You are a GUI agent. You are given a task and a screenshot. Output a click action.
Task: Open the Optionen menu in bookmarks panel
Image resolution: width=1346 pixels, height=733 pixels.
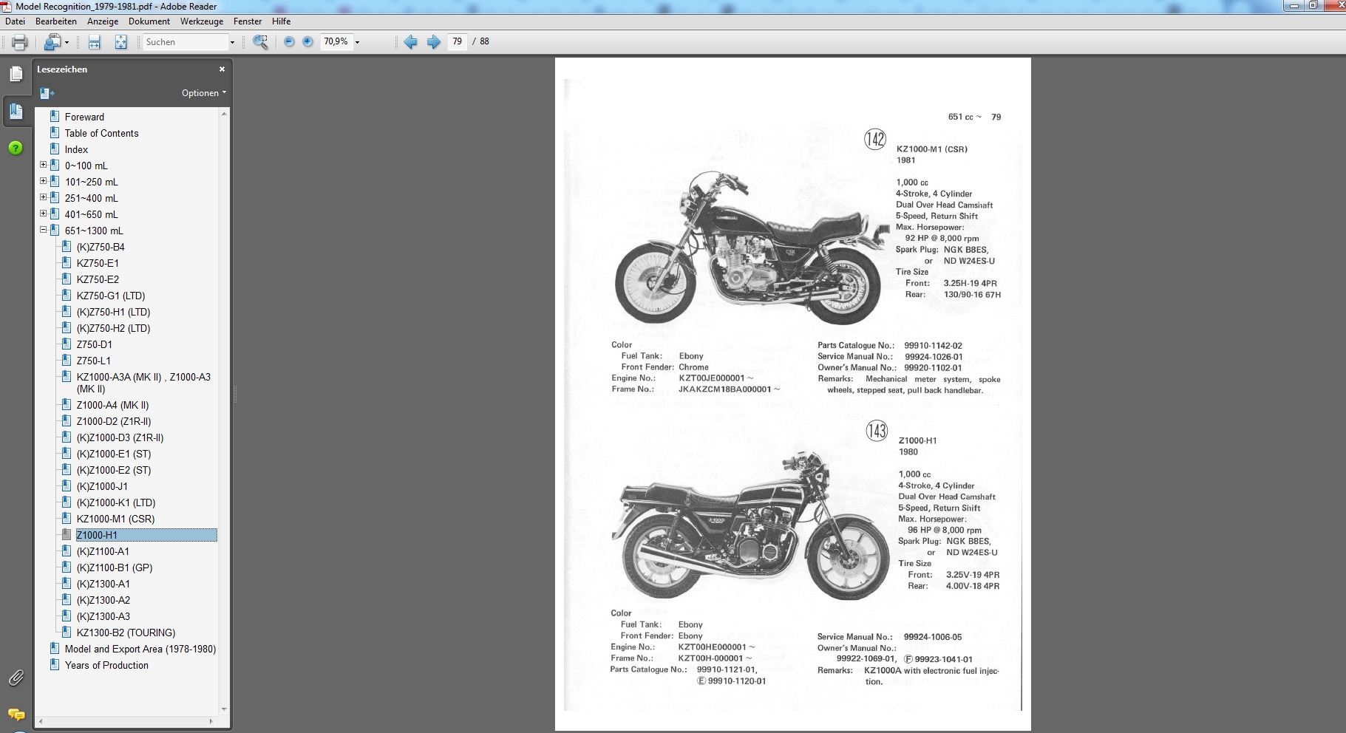click(204, 93)
